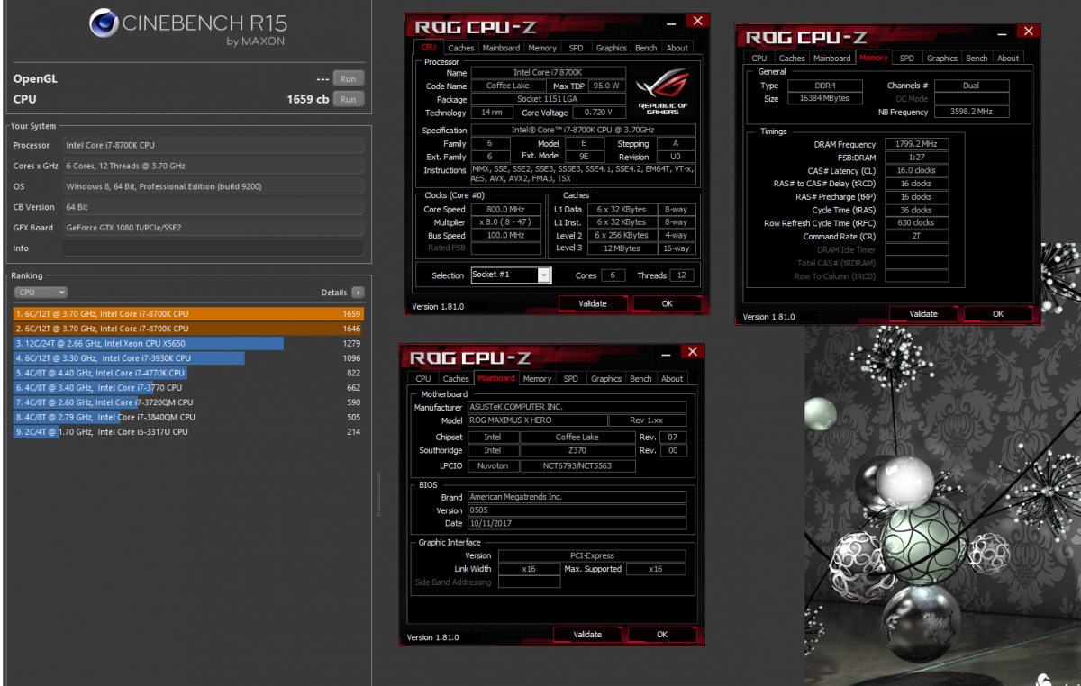The width and height of the screenshot is (1081, 686).
Task: Open SPD tab in the Processor CPU-Z window
Action: pyautogui.click(x=576, y=48)
